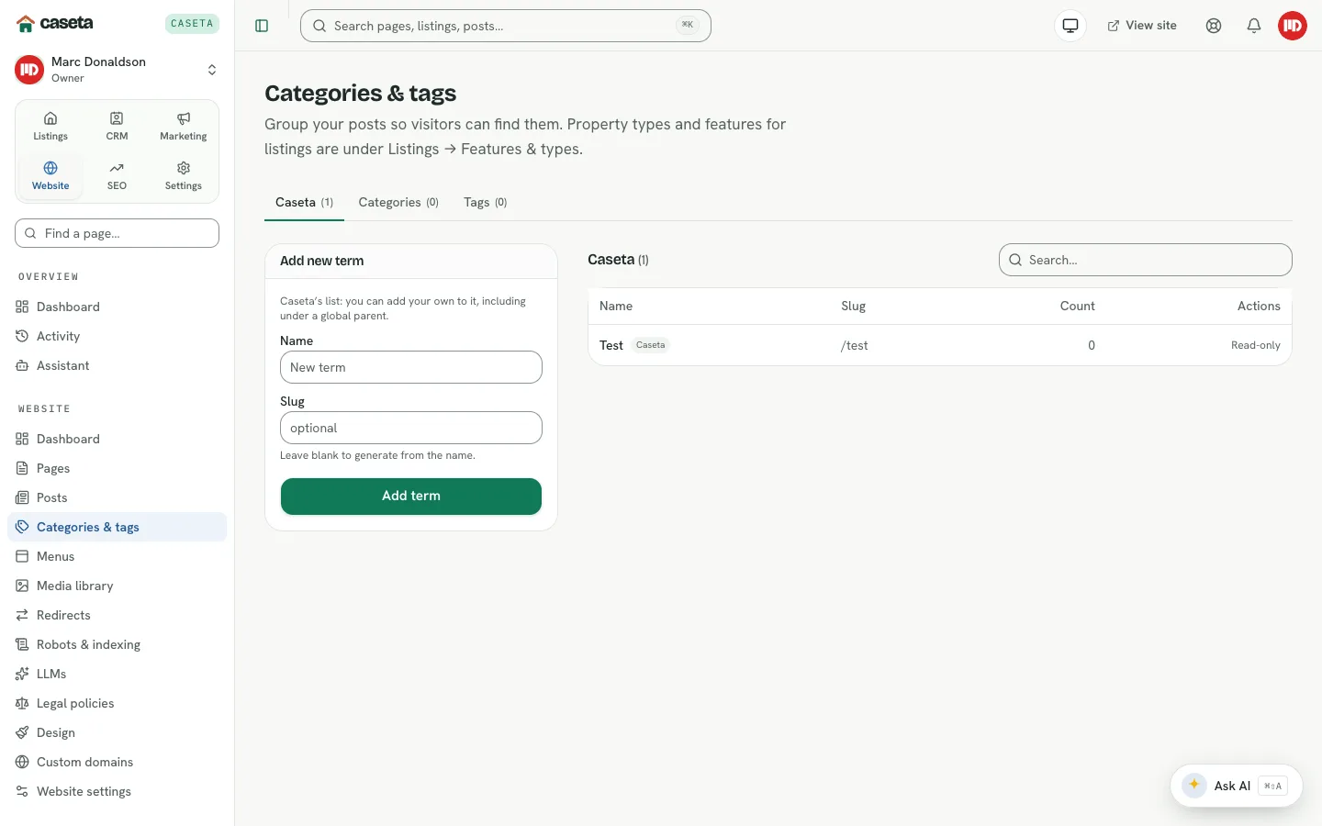The image size is (1322, 826).
Task: Toggle the sidebar collapse icon
Action: 262,26
